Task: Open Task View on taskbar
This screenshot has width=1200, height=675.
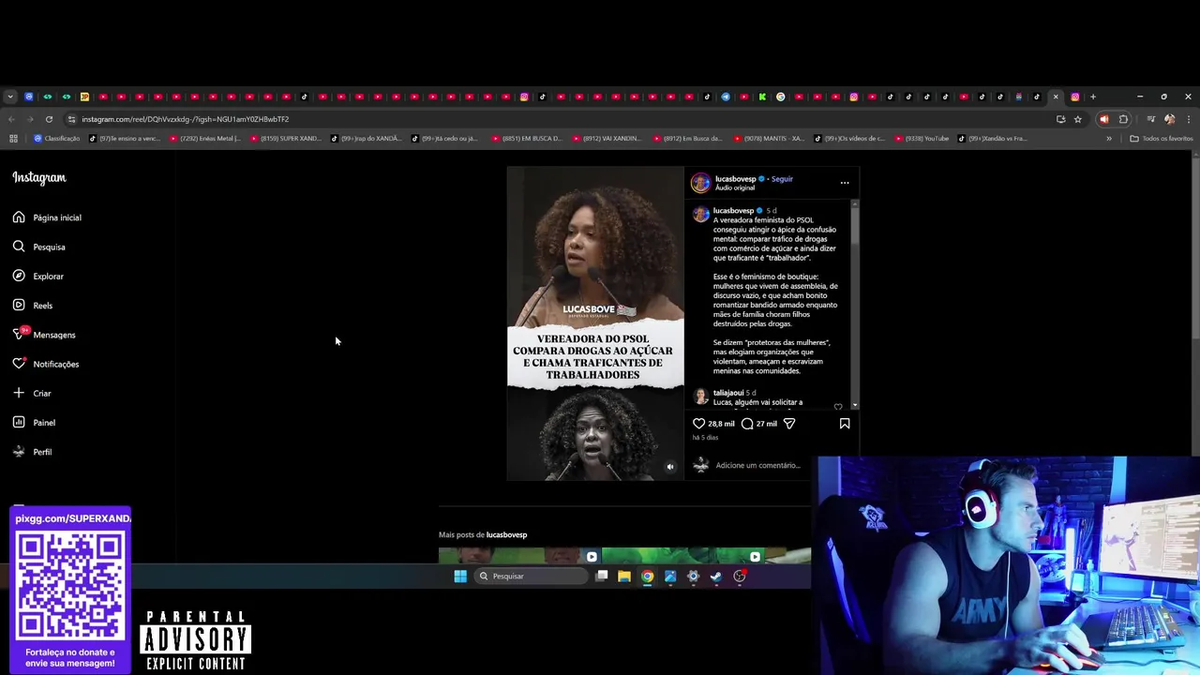Action: coord(602,577)
